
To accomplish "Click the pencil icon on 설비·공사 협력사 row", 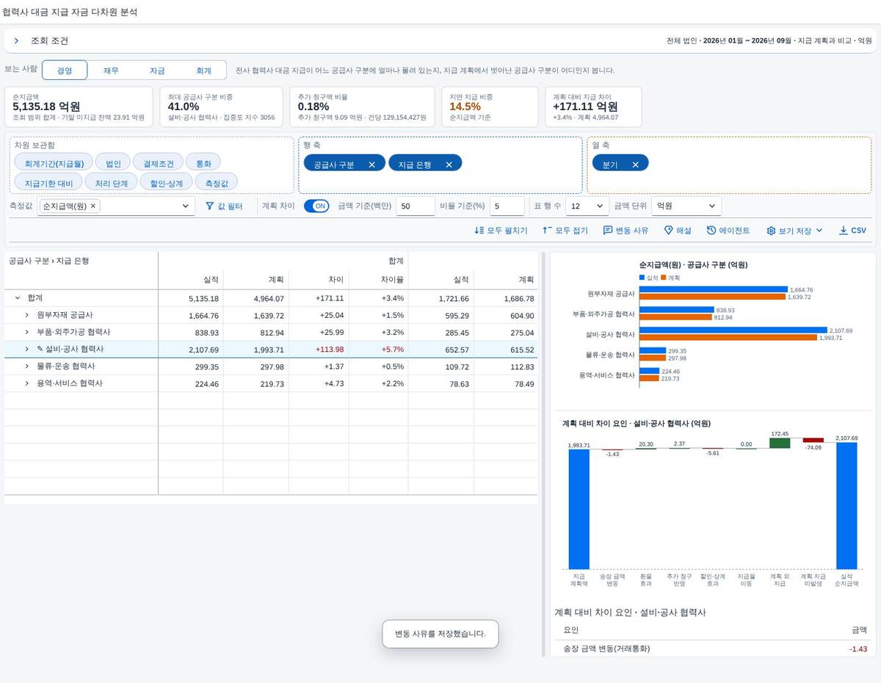I will [40, 349].
